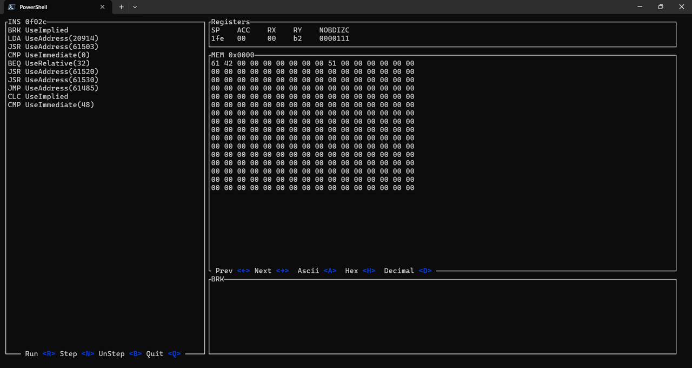Click the Run <R> shortcut
Image resolution: width=692 pixels, height=368 pixels.
[x=40, y=354]
